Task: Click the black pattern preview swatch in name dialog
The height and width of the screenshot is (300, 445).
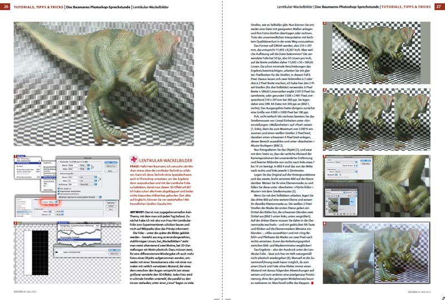Action: click(x=57, y=252)
